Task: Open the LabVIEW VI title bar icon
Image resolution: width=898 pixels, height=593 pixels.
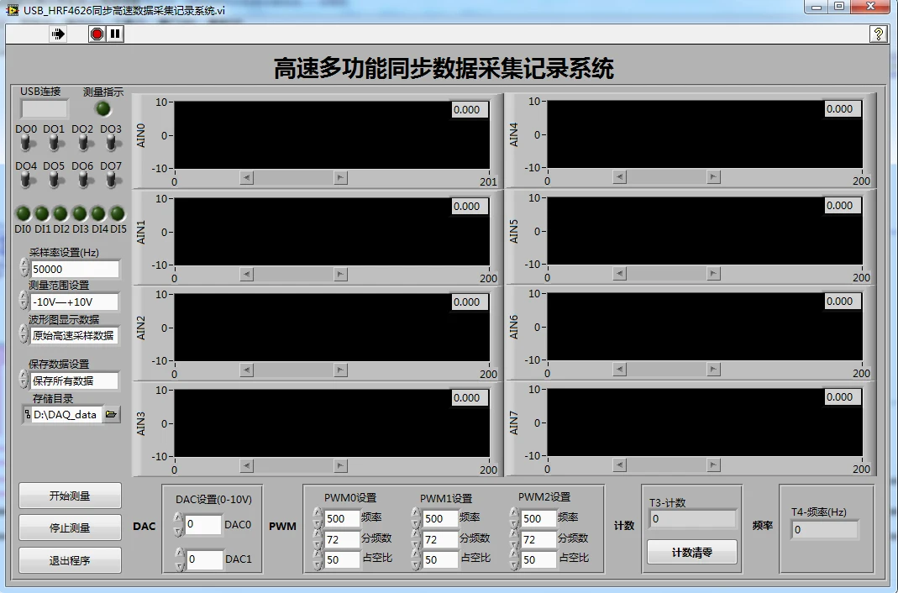Action: (12, 10)
